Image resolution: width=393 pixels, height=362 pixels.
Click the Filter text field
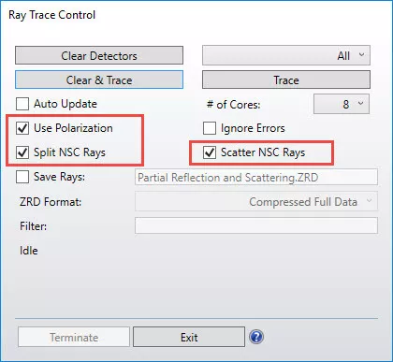[256, 225]
